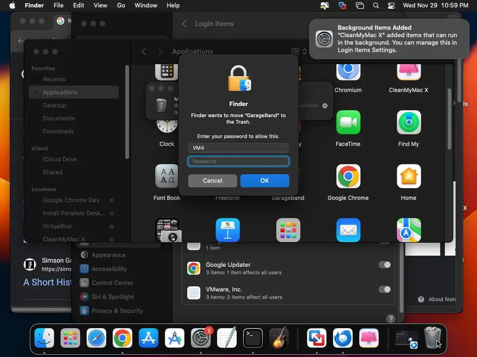Go back in Login Items settings
Viewport: 477px width, 357px height.
coord(184,24)
